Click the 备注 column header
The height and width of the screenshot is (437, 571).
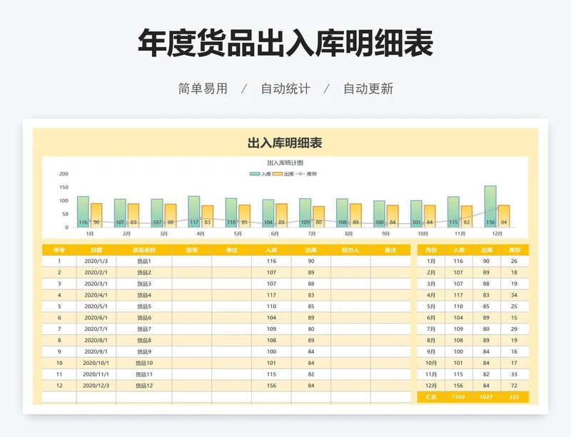[x=390, y=250]
